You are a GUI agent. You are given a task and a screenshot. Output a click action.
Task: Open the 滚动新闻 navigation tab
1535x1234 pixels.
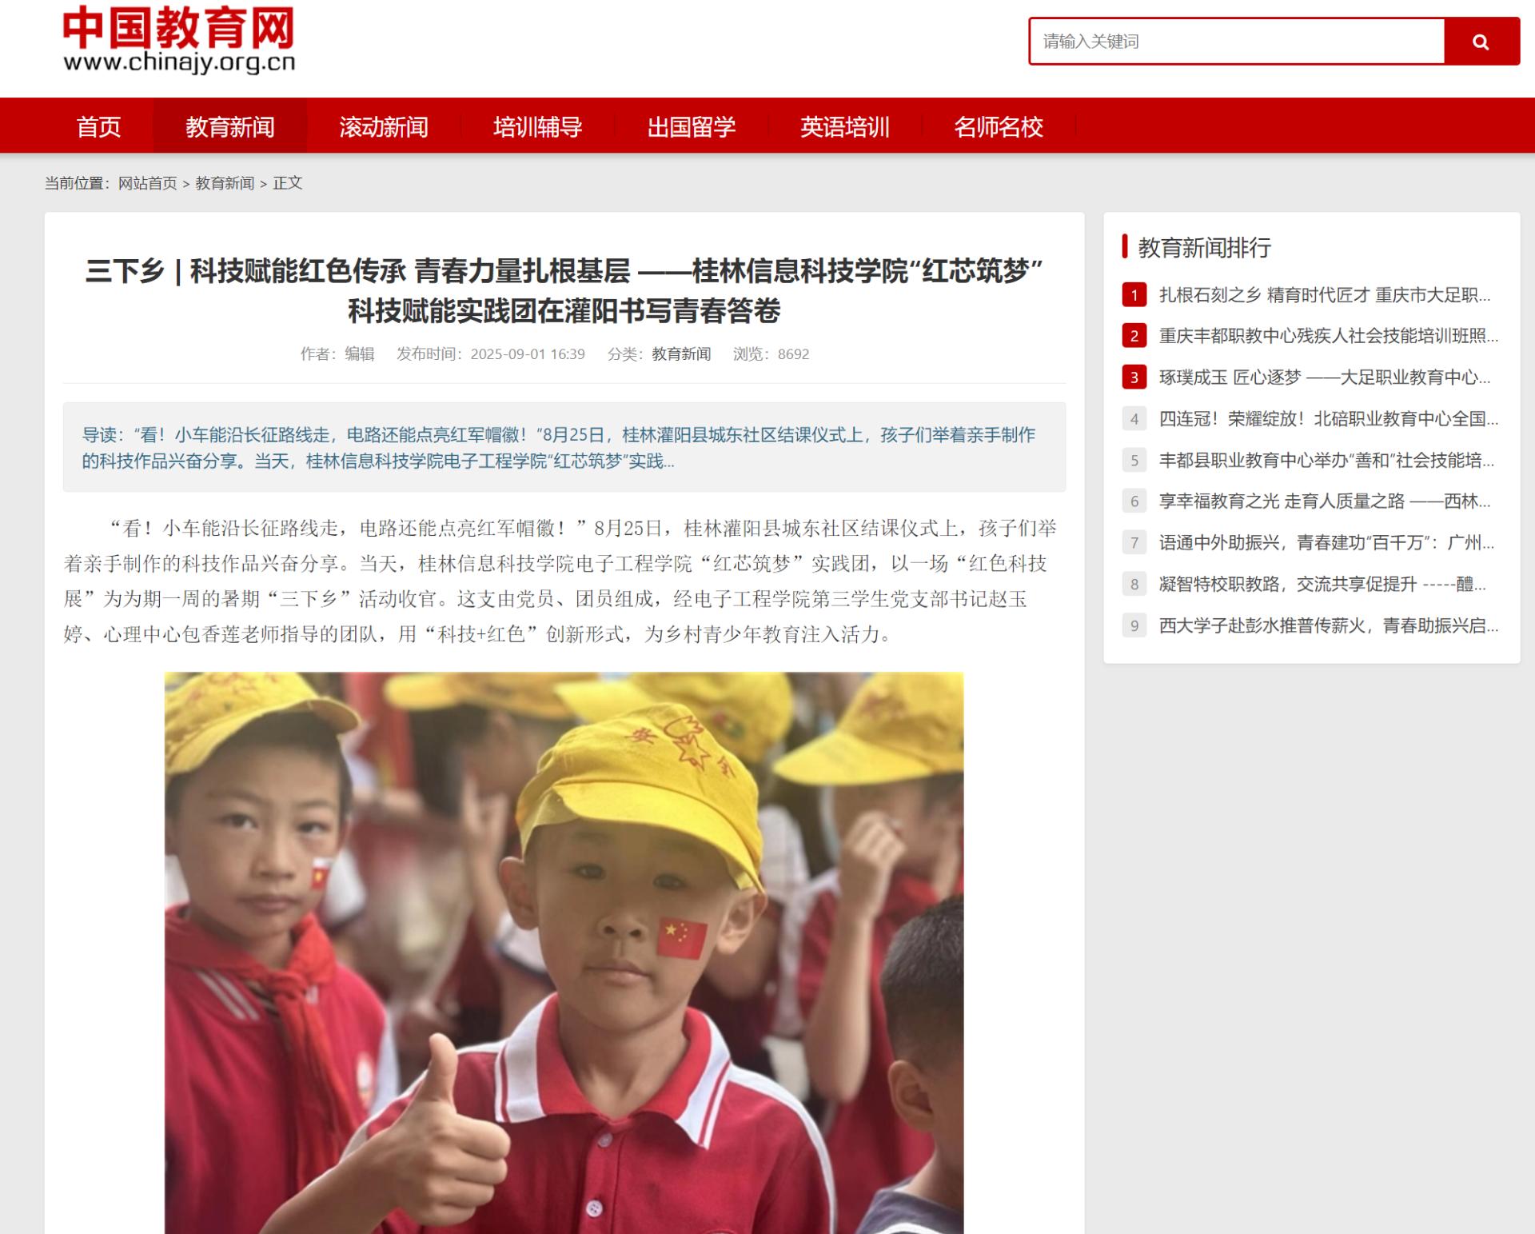[384, 126]
